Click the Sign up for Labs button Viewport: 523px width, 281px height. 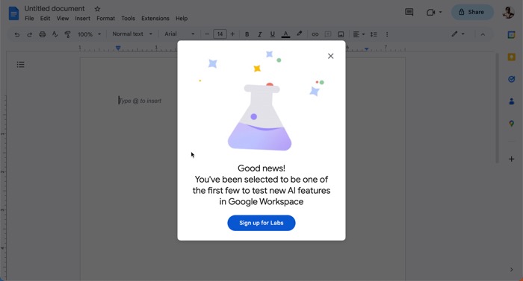click(261, 223)
